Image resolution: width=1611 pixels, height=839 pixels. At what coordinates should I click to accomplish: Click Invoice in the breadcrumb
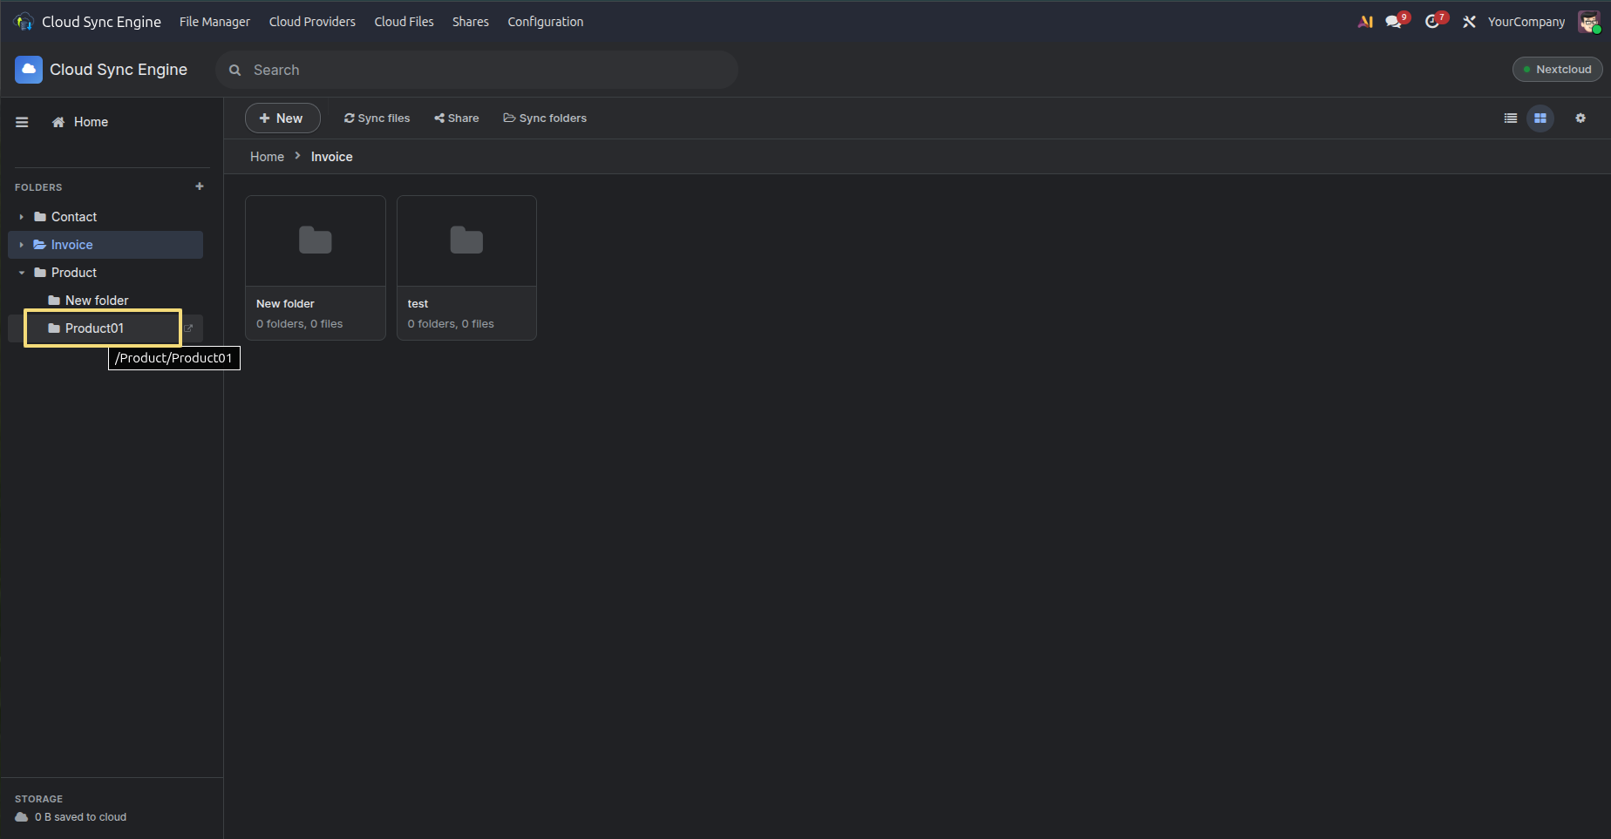click(x=332, y=157)
